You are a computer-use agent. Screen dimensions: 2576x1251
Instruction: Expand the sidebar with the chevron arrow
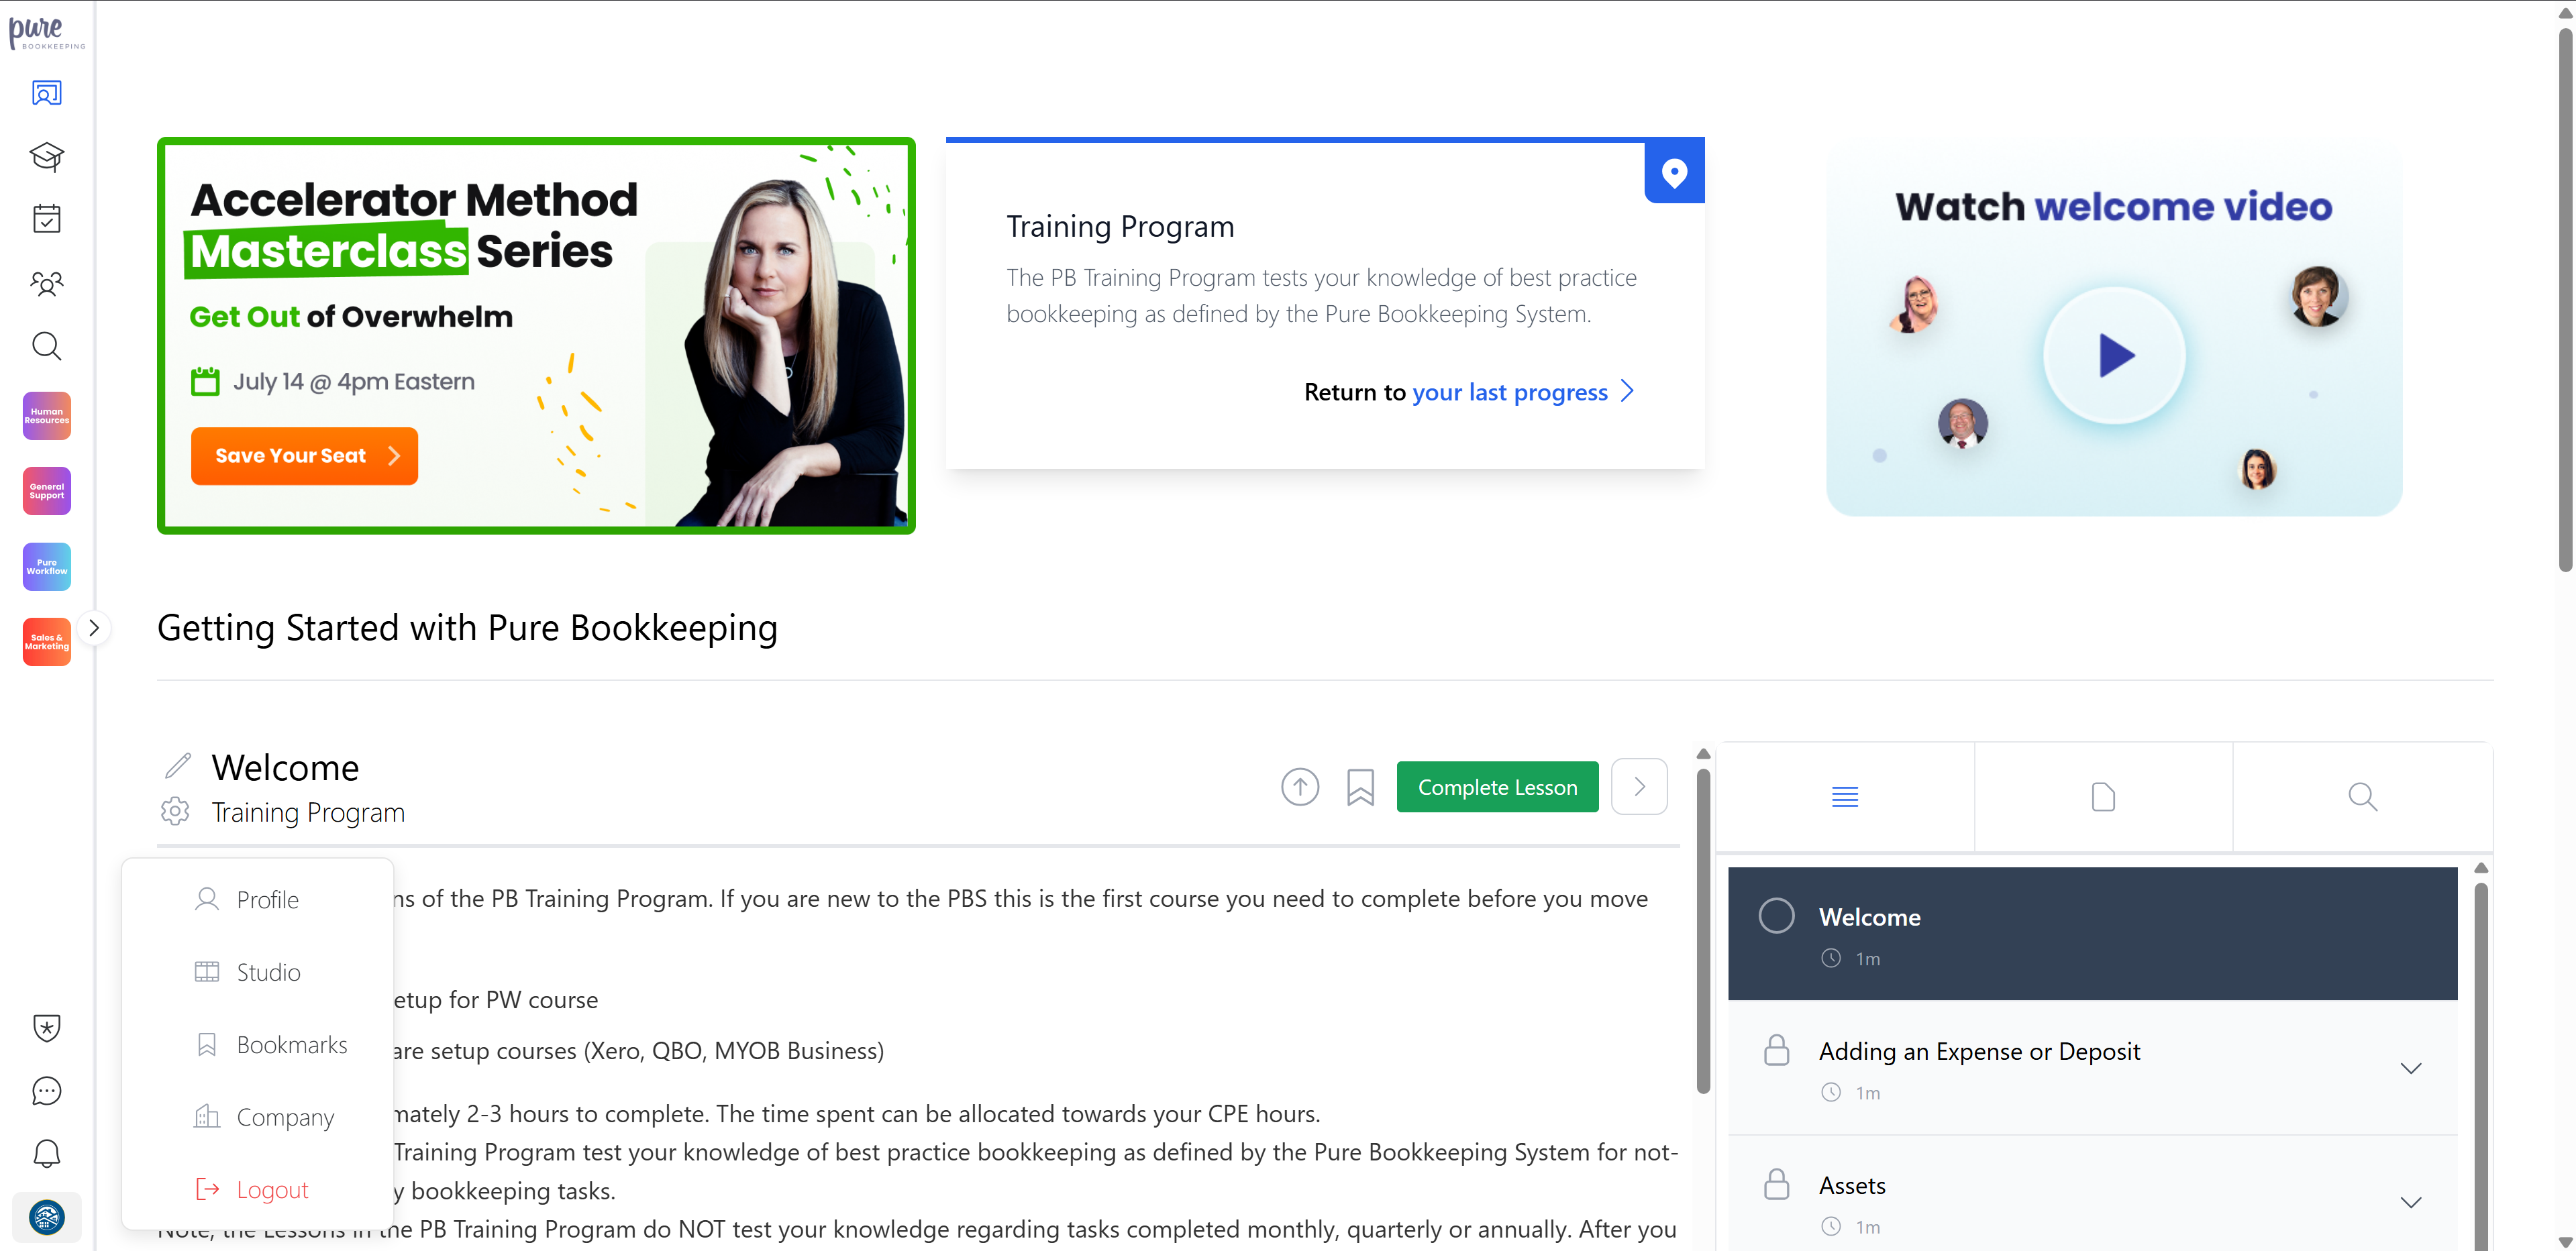(x=94, y=628)
